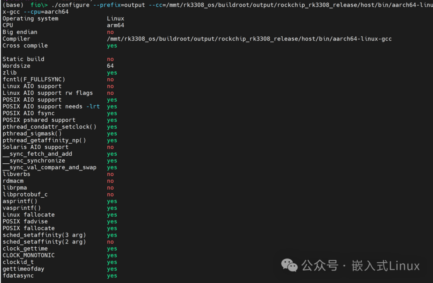433x283 pixels.
Task: Click the "Solaris AIO support" label
Action: [x=35, y=147]
